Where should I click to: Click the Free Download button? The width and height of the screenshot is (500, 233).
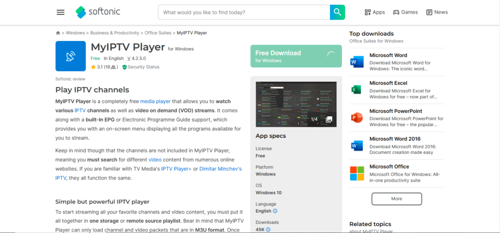(x=296, y=56)
